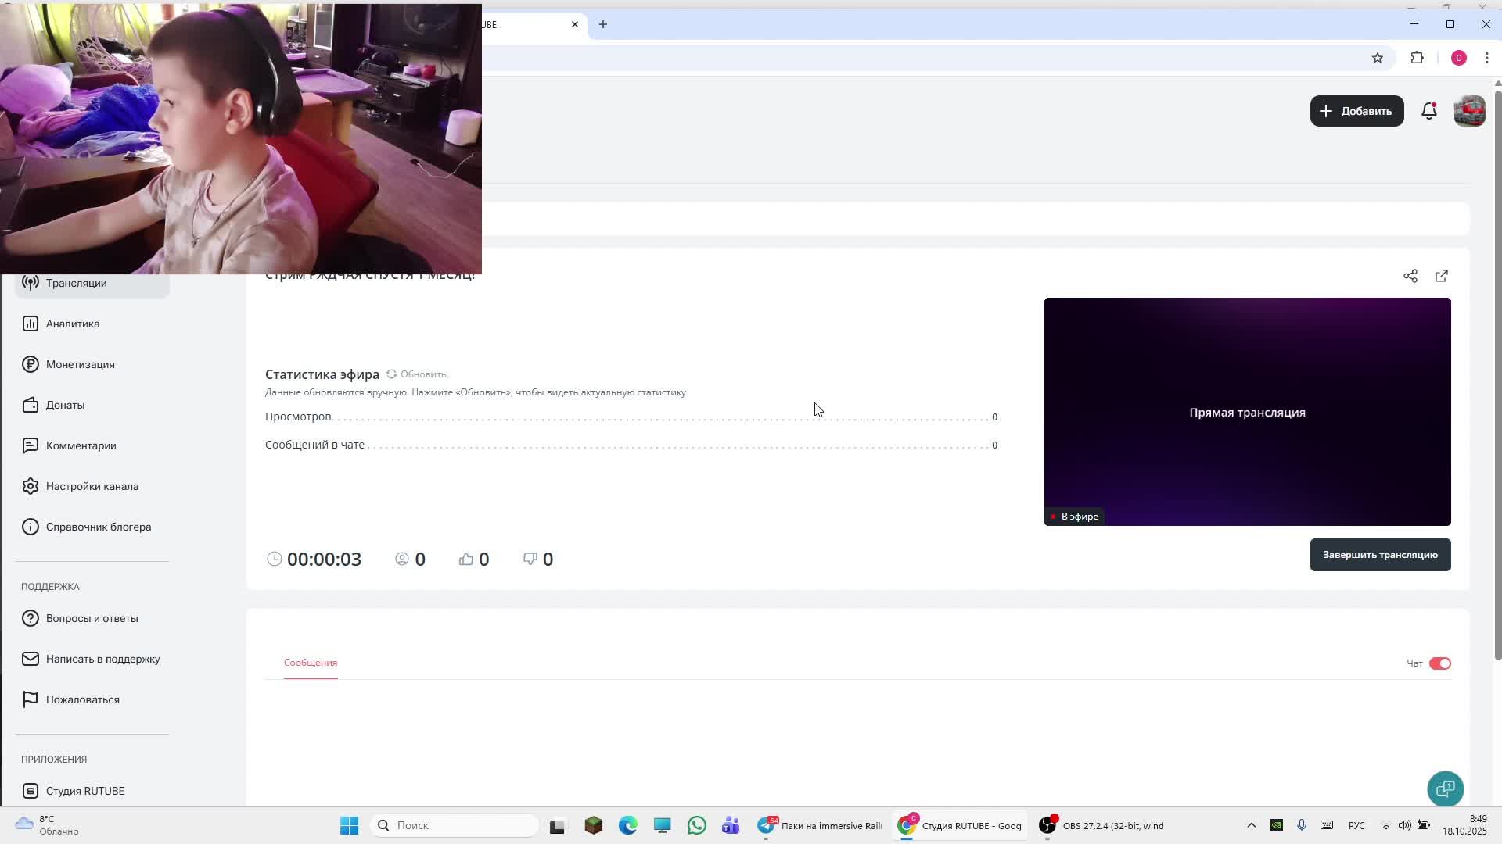Open the Добавить dropdown button

(1356, 111)
